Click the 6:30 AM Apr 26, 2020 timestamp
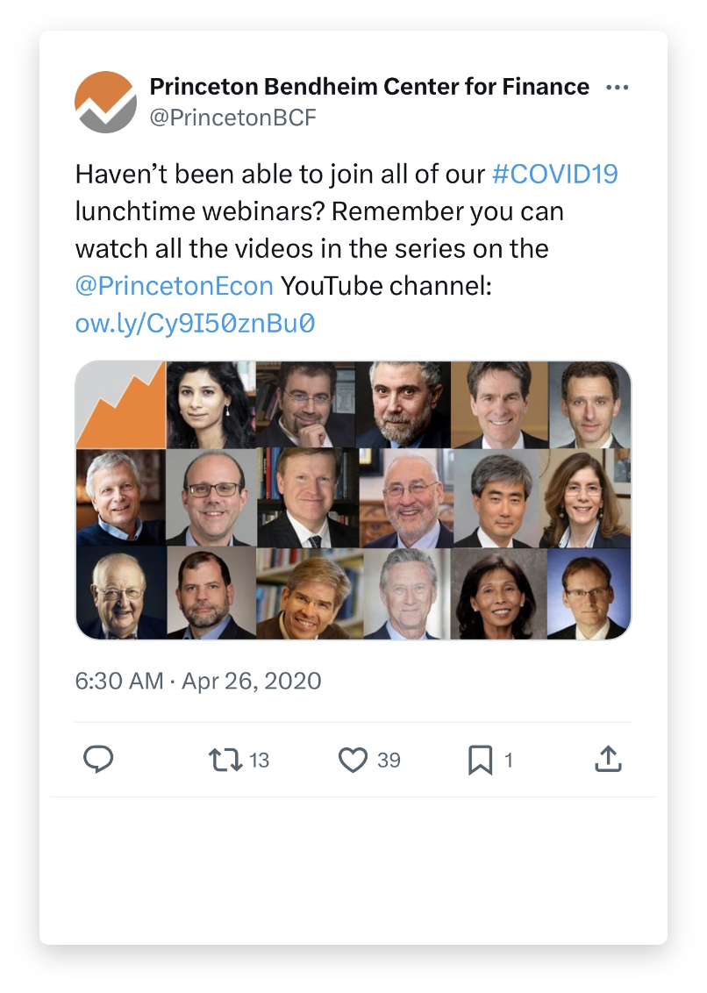This screenshot has width=707, height=993. tap(198, 681)
